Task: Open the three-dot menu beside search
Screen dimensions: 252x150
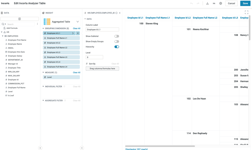Action: (37, 24)
